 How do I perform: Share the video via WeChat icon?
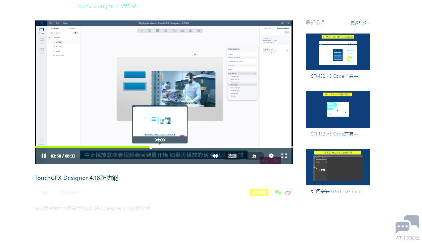(278, 192)
